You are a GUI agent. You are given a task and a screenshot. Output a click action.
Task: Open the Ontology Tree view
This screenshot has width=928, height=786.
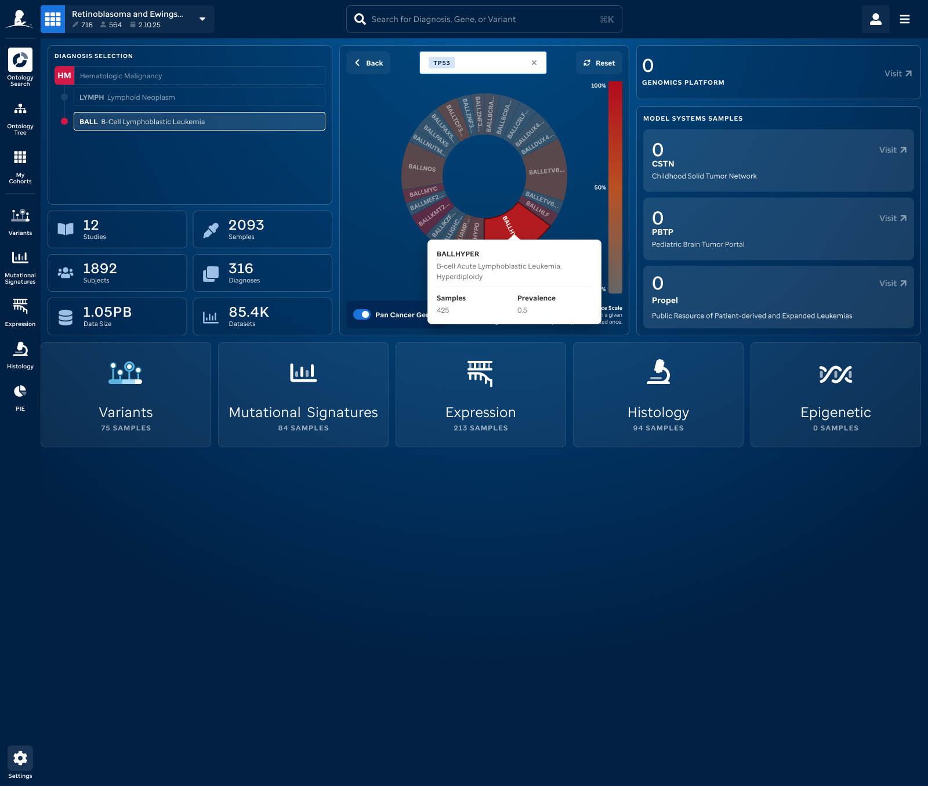pos(20,118)
